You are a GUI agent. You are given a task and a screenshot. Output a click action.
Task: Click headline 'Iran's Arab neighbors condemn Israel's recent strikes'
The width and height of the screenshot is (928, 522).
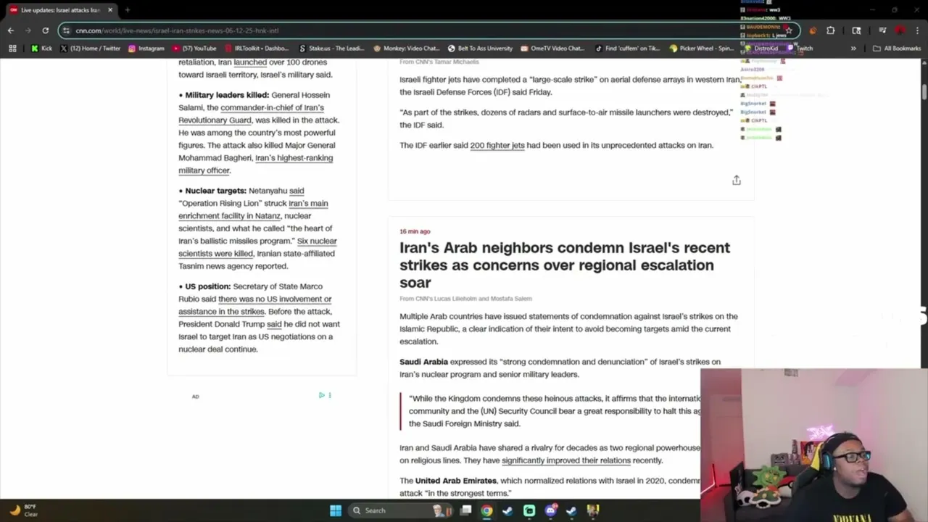565,265
